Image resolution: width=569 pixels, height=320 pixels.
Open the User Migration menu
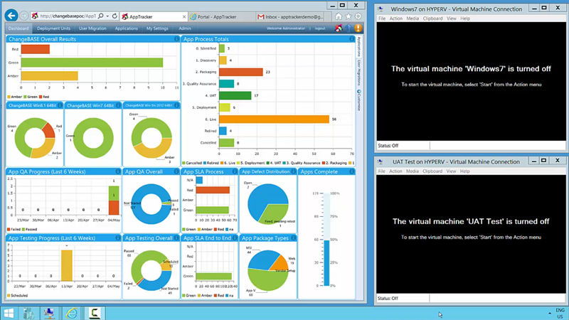(92, 28)
